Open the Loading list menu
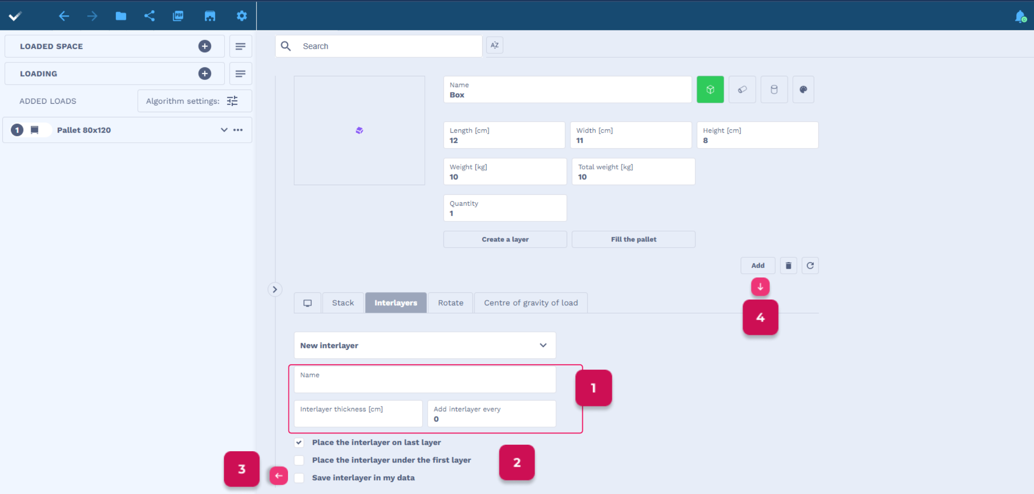The height and width of the screenshot is (494, 1034). (x=240, y=74)
